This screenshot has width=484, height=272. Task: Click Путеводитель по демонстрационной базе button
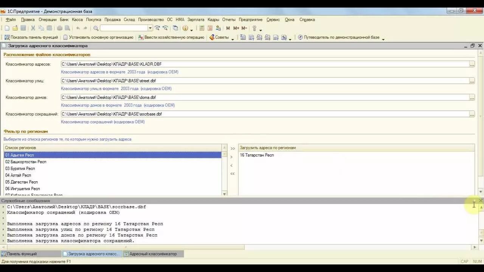coord(338,37)
